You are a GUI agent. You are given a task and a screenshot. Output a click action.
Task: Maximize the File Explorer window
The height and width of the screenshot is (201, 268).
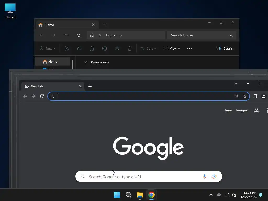221,22
